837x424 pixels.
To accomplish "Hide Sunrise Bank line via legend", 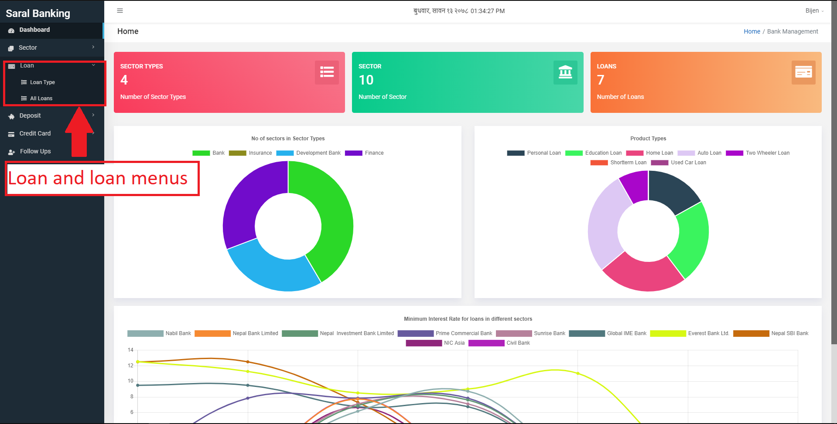I will 530,333.
